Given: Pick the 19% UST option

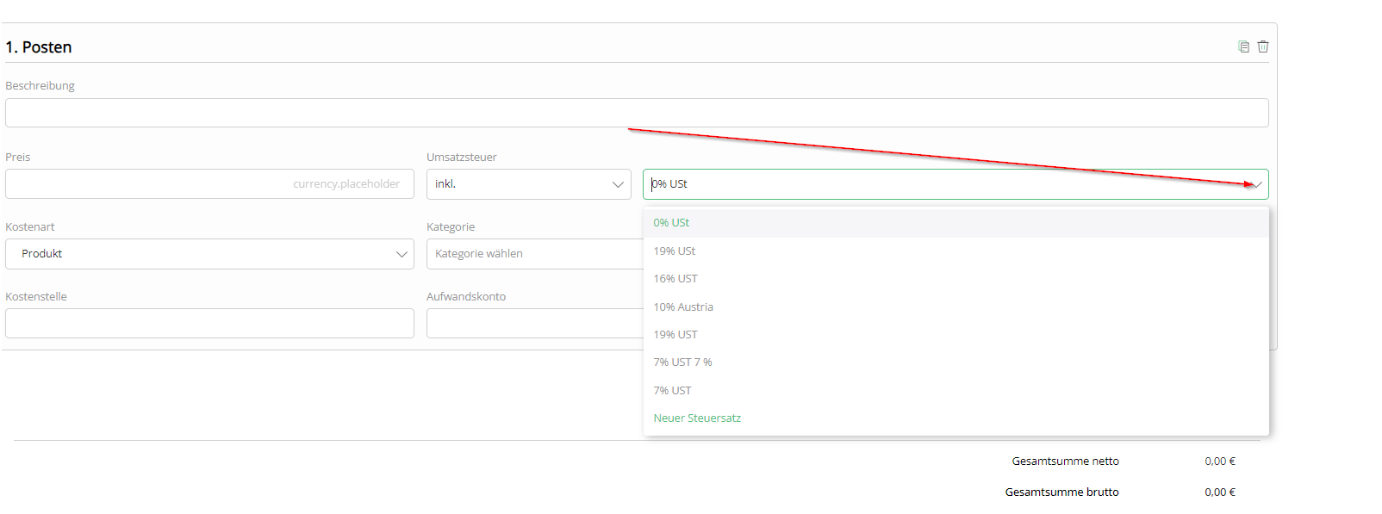Looking at the screenshot, I should (956, 335).
